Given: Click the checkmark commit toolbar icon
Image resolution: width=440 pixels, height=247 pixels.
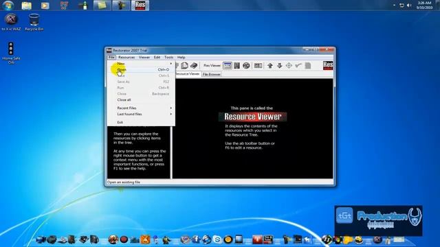Looking at the screenshot, I should point(298,66).
